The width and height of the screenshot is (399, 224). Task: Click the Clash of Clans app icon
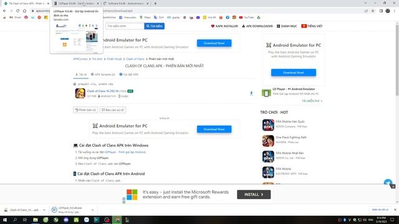pyautogui.click(x=80, y=93)
